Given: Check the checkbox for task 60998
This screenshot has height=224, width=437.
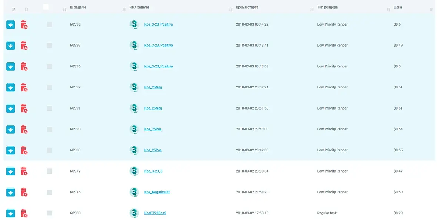Looking at the screenshot, I should [49, 24].
